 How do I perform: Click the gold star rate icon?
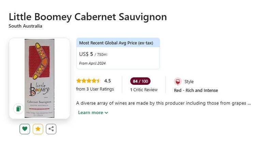click(x=38, y=129)
